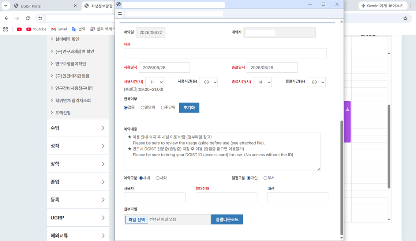The height and width of the screenshot is (241, 416).
Task: Expand 등록 sidebar menu
Action: pos(78,200)
